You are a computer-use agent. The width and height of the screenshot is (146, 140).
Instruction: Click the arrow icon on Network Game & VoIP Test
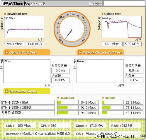[80, 52]
